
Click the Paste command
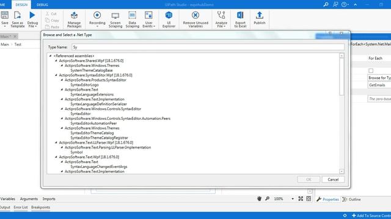click(x=52, y=27)
